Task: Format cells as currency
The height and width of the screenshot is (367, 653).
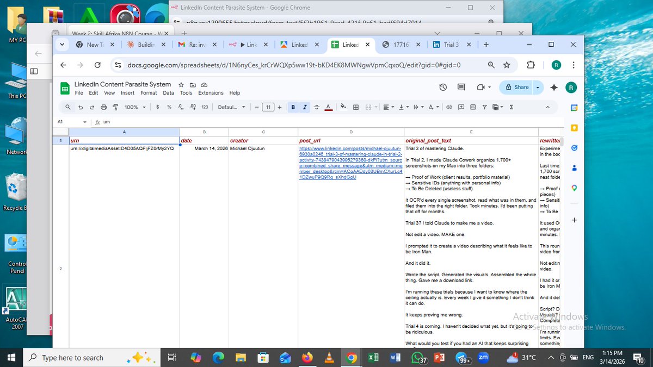Action: coord(157,107)
